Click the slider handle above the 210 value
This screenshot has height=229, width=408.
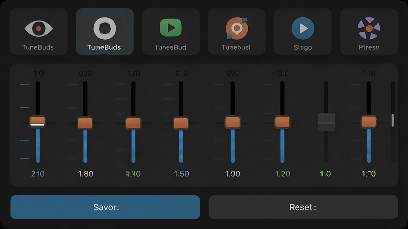coord(38,122)
